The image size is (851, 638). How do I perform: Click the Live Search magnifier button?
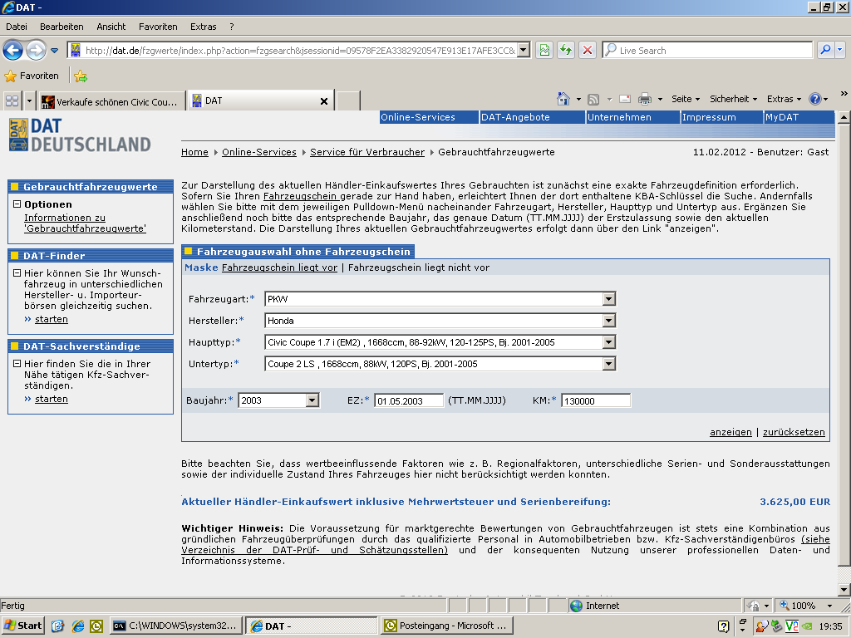[x=825, y=50]
